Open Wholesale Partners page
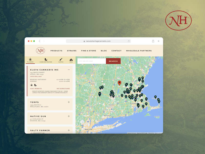Viewport: 205px width, 154px height. click(x=139, y=51)
